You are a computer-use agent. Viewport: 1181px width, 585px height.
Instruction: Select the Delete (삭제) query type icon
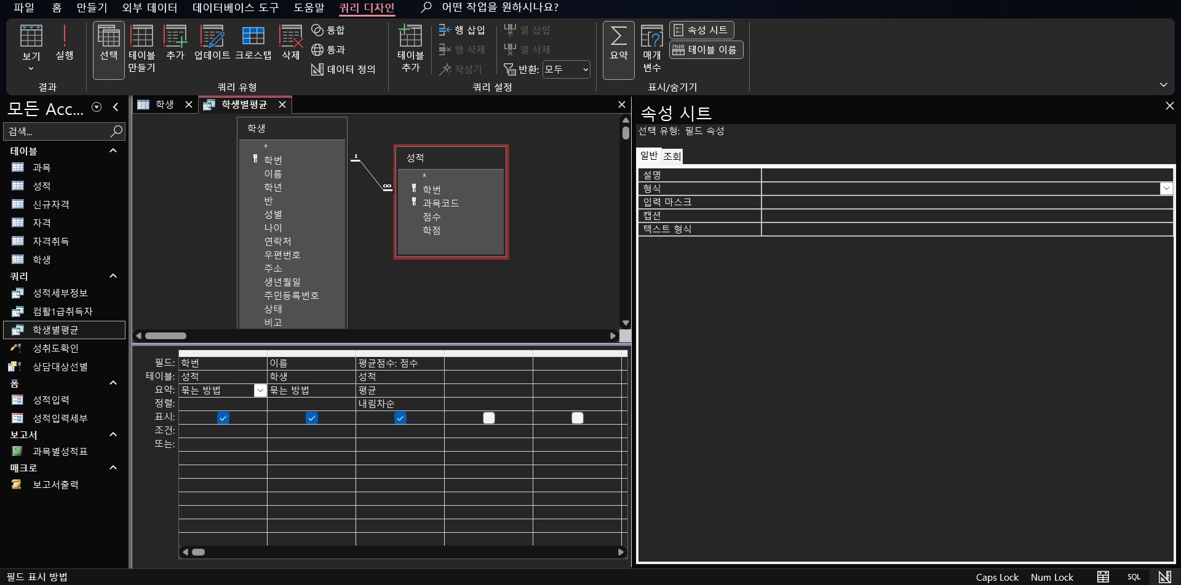coord(290,42)
